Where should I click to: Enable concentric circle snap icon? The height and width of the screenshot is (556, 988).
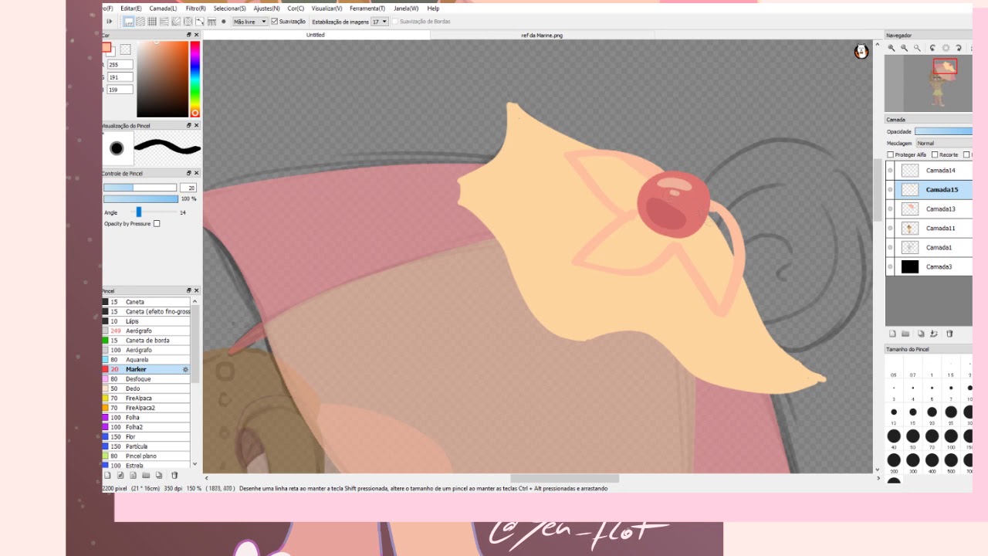[x=188, y=22]
